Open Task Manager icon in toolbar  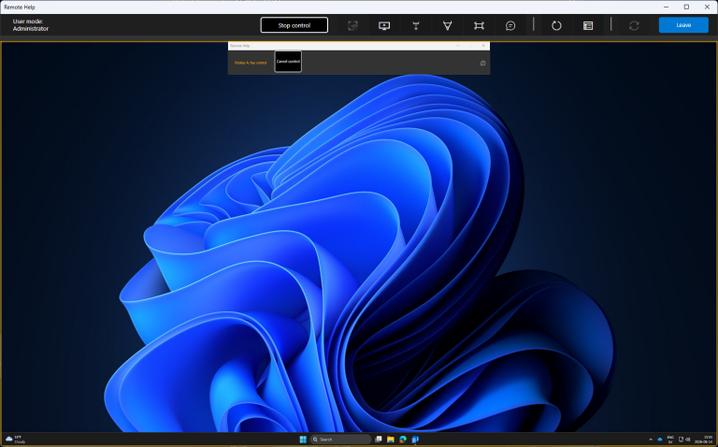click(588, 25)
